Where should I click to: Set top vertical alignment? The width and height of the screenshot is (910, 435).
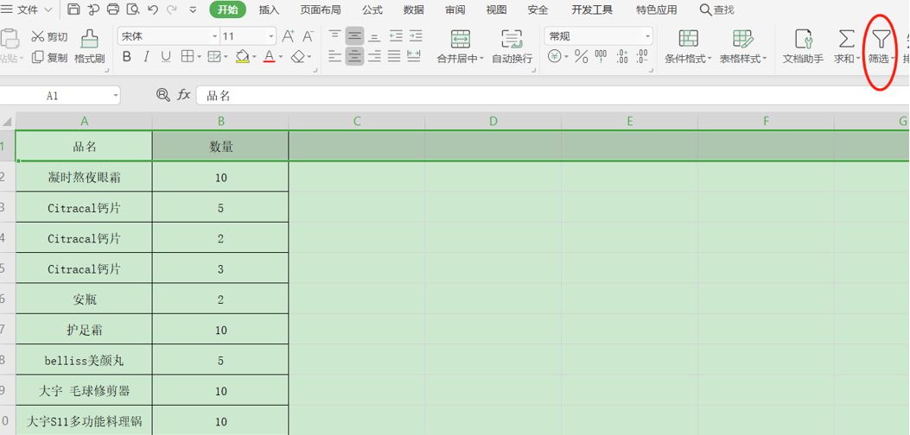(334, 36)
